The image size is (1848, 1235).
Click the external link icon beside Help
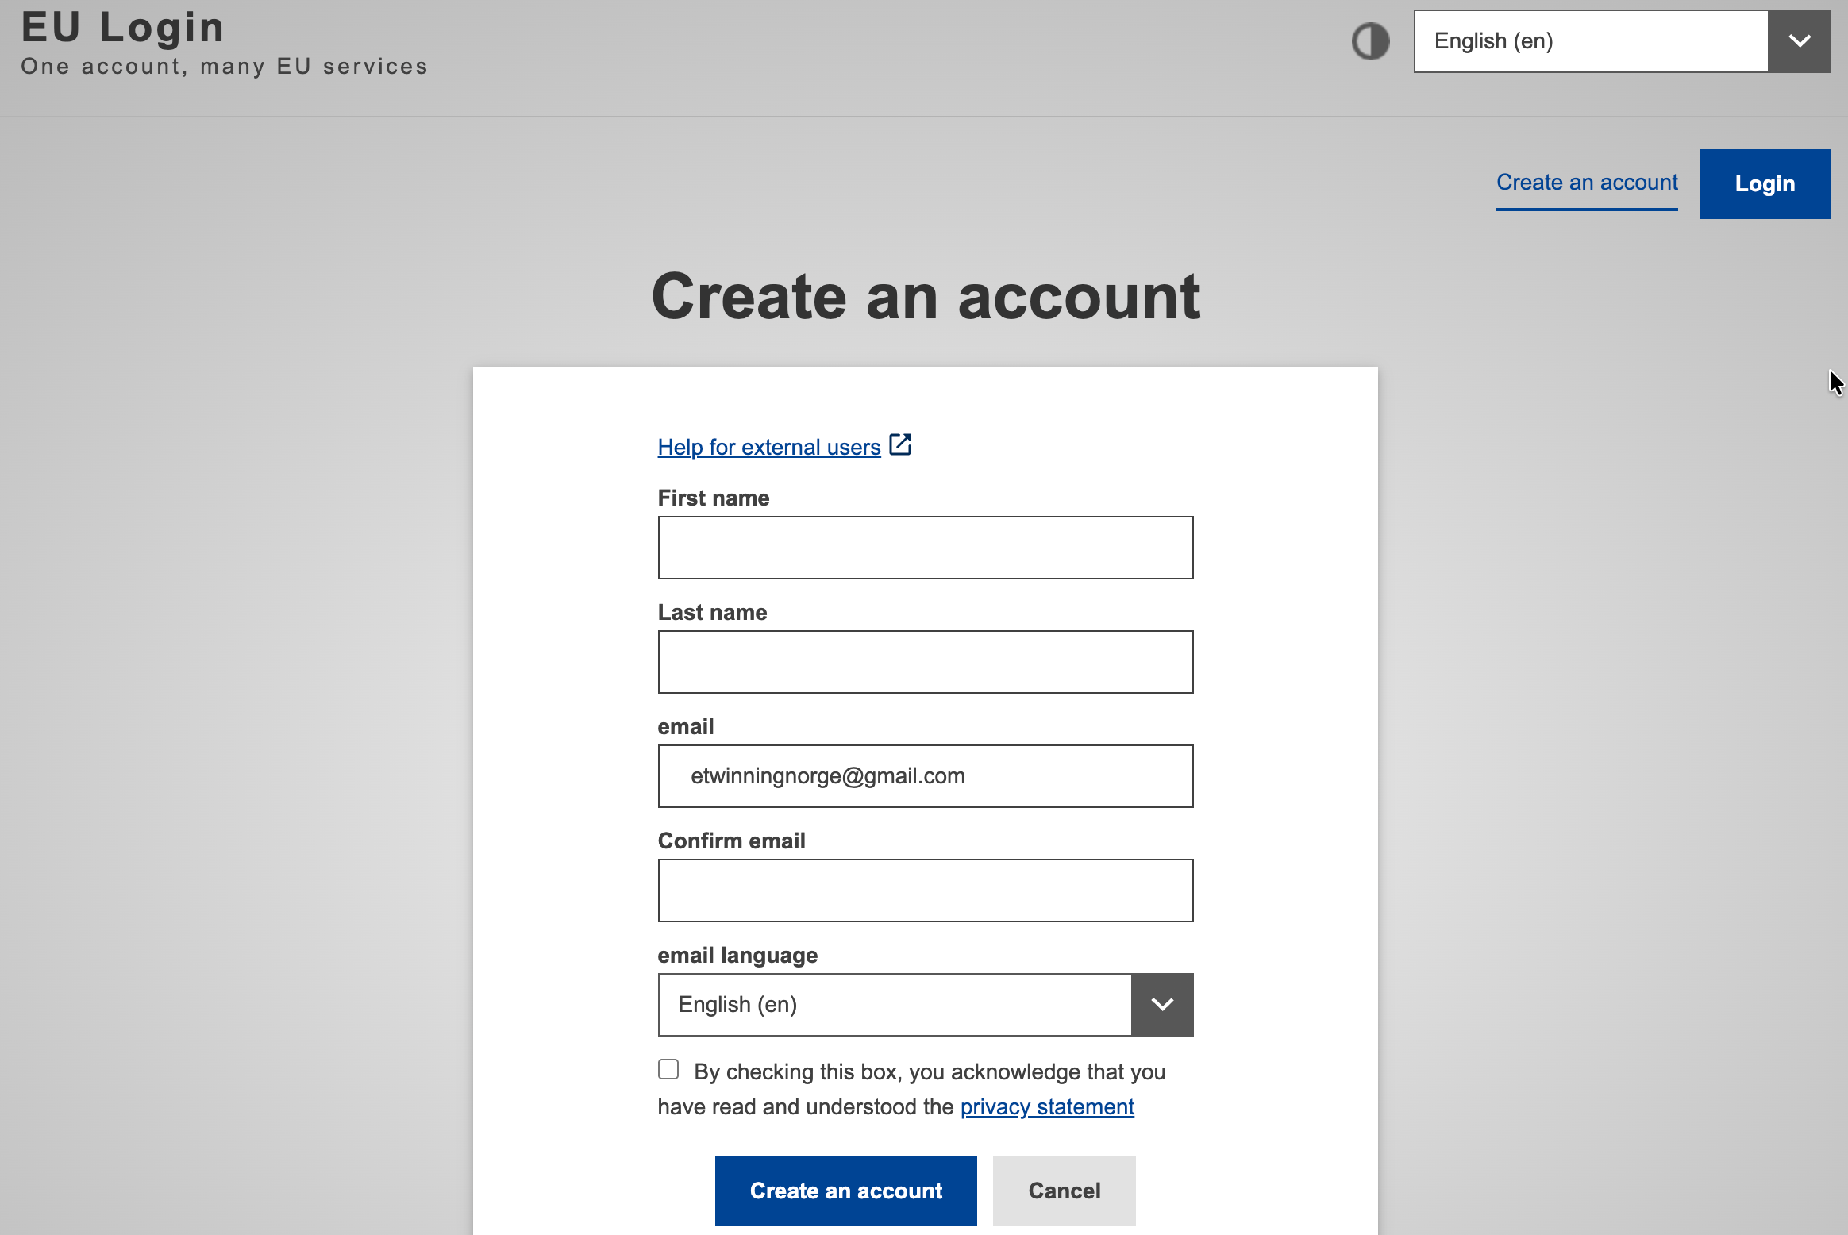[x=900, y=444]
